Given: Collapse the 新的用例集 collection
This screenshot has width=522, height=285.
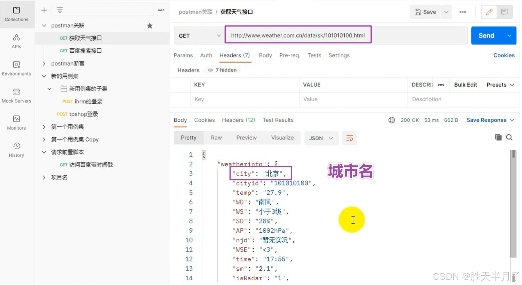Looking at the screenshot, I should click(x=44, y=76).
